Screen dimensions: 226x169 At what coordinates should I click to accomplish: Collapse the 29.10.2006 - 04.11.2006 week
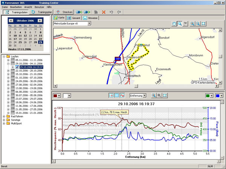(x=8, y=64)
